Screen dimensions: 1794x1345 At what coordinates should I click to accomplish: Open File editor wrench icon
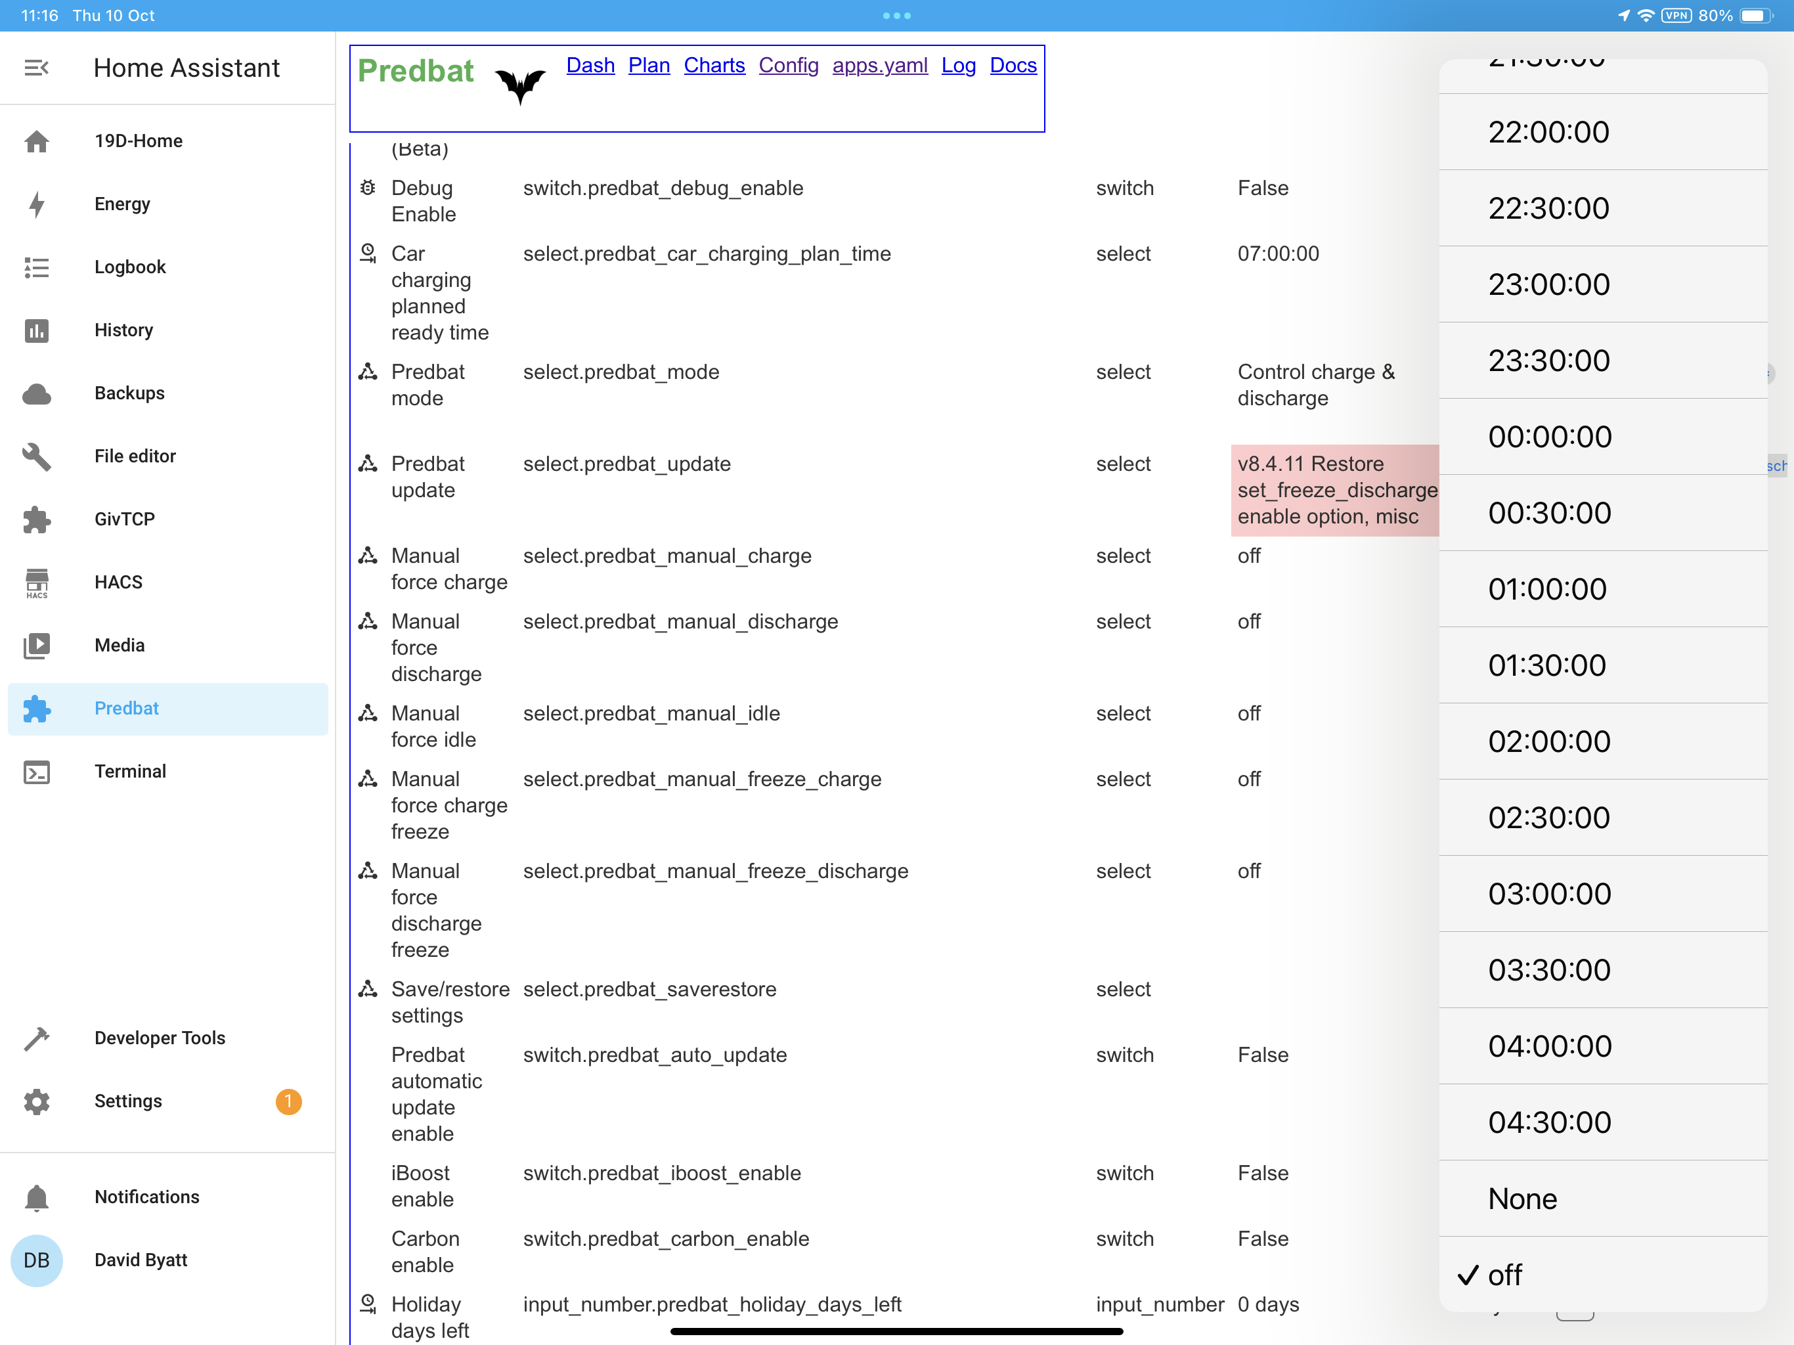(x=37, y=456)
